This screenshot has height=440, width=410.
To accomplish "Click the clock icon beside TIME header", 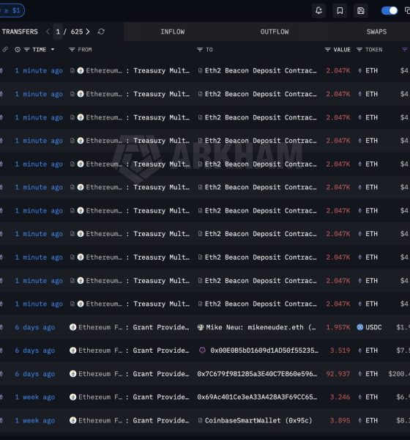I will (x=18, y=50).
